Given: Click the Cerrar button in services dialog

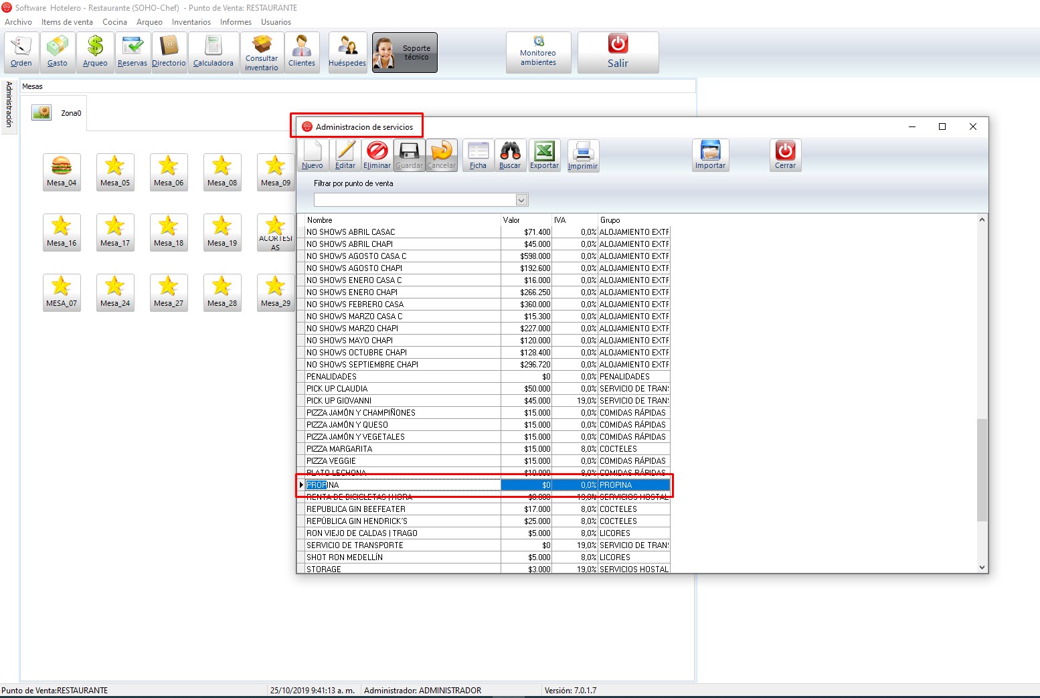Looking at the screenshot, I should [785, 155].
